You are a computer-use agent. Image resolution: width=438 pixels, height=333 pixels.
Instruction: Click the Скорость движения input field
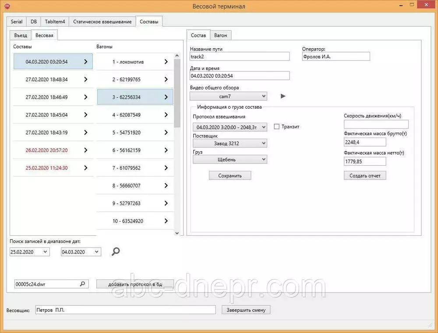(376, 124)
